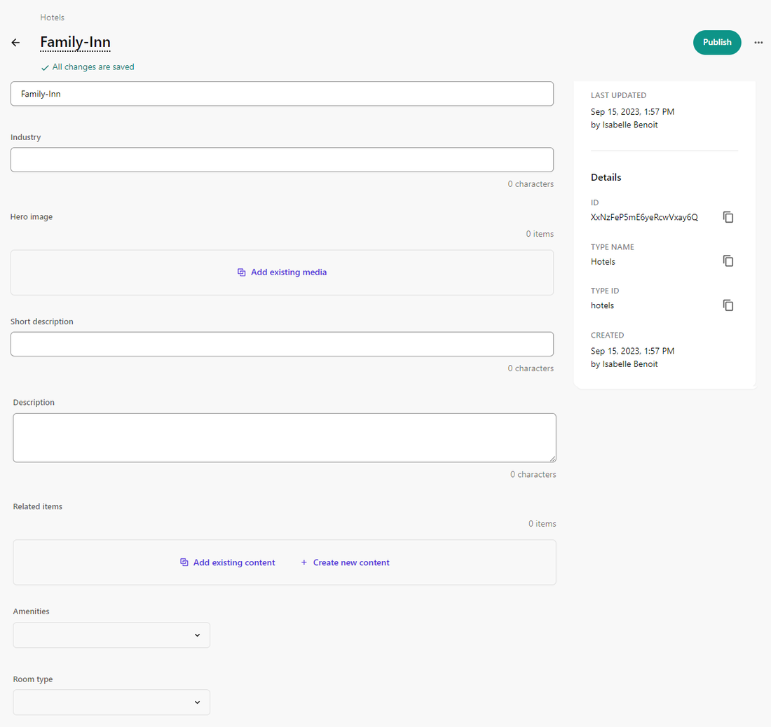Choose Create new content
The image size is (771, 727).
tap(351, 562)
